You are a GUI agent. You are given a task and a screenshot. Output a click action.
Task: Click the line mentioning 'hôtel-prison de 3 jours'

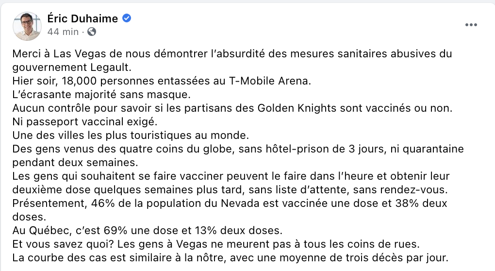point(238,149)
